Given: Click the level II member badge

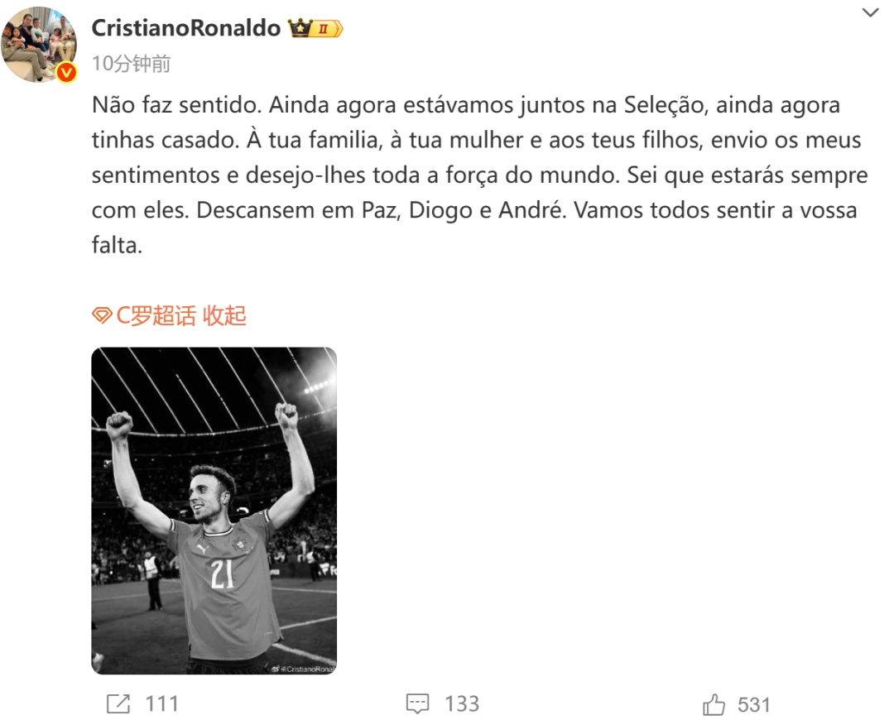Looking at the screenshot, I should click(327, 28).
